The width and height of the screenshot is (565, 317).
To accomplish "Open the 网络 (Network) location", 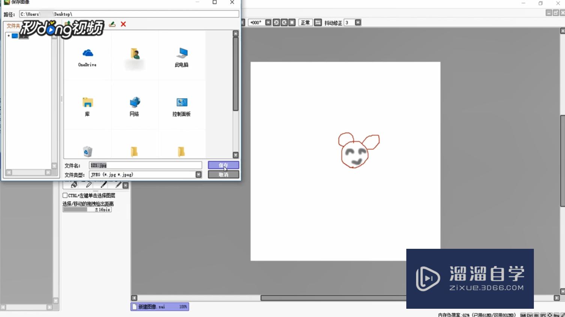I will 135,106.
